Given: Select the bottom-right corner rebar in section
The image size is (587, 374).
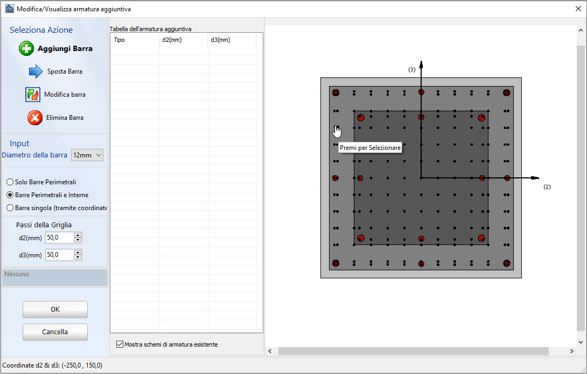Looking at the screenshot, I should [506, 263].
